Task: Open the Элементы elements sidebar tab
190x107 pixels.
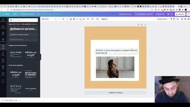Action: point(3,40)
